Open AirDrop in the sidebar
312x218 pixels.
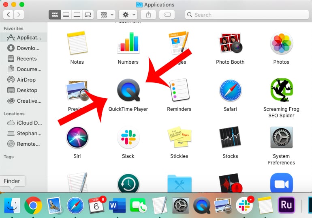point(24,80)
